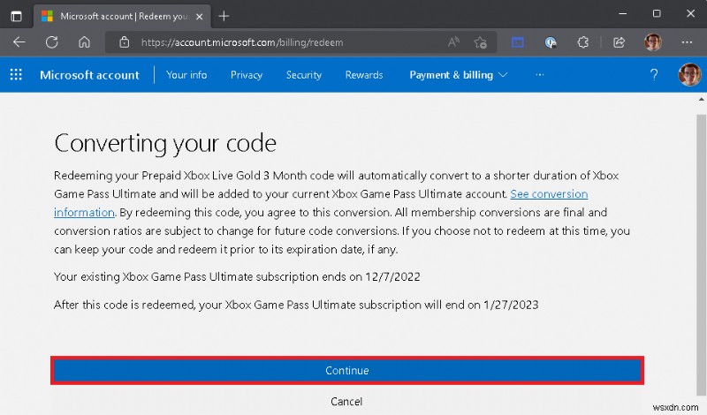Minimize the browser window
This screenshot has width=707, height=415.
(623, 14)
